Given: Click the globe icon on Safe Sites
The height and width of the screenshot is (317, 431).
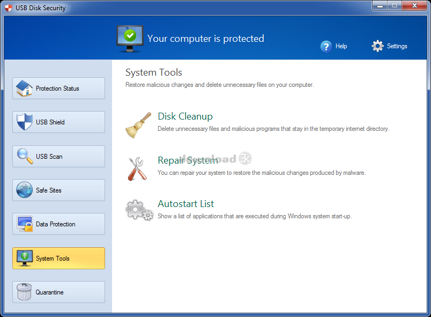Looking at the screenshot, I should 24,190.
